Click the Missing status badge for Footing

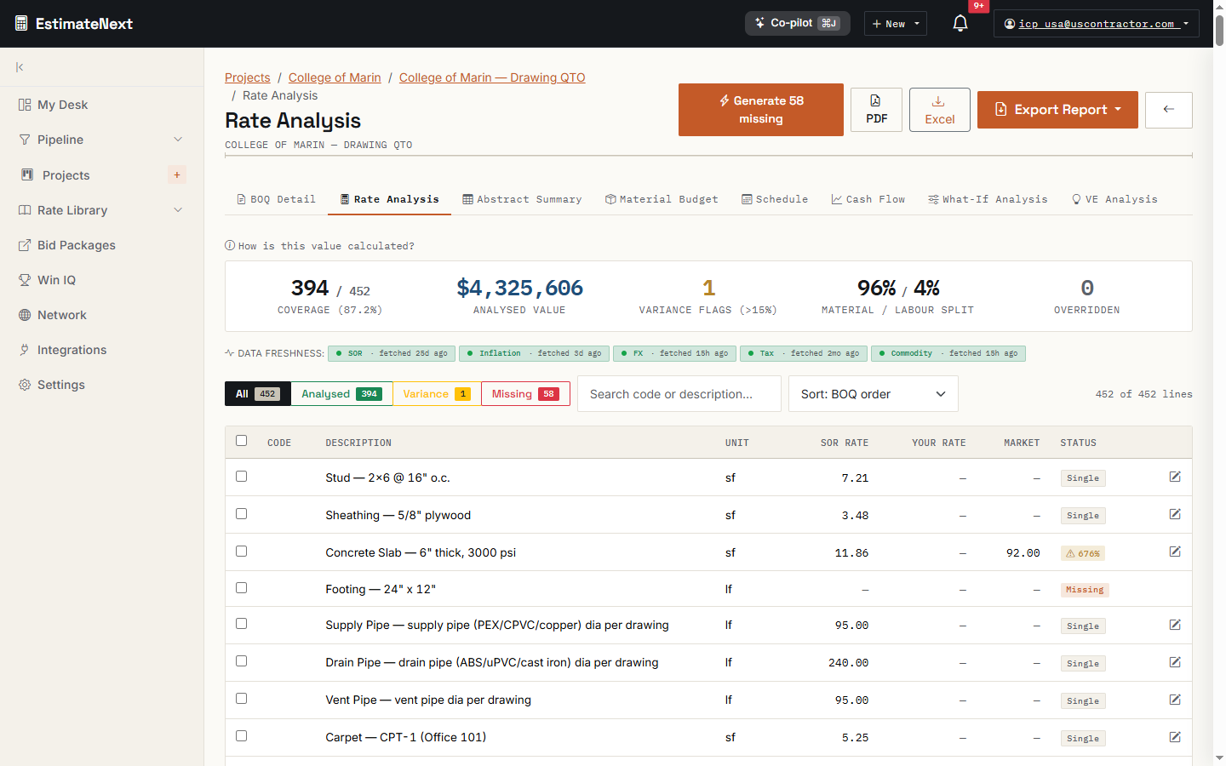click(x=1085, y=590)
